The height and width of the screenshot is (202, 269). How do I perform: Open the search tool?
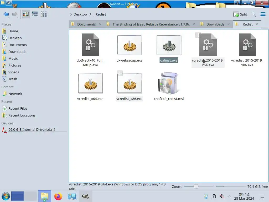(254, 14)
